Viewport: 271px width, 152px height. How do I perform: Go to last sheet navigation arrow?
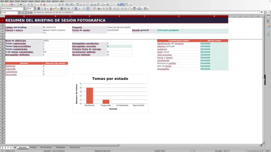[11, 147]
